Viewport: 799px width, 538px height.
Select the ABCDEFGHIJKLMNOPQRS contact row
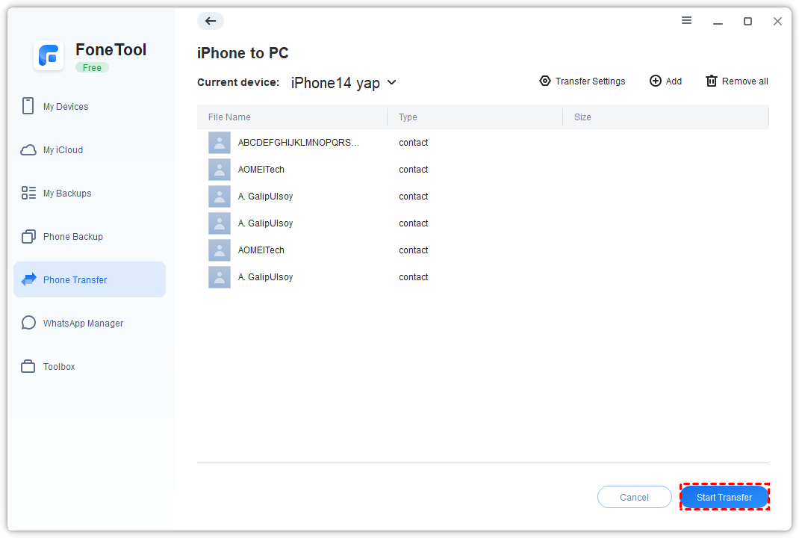299,143
